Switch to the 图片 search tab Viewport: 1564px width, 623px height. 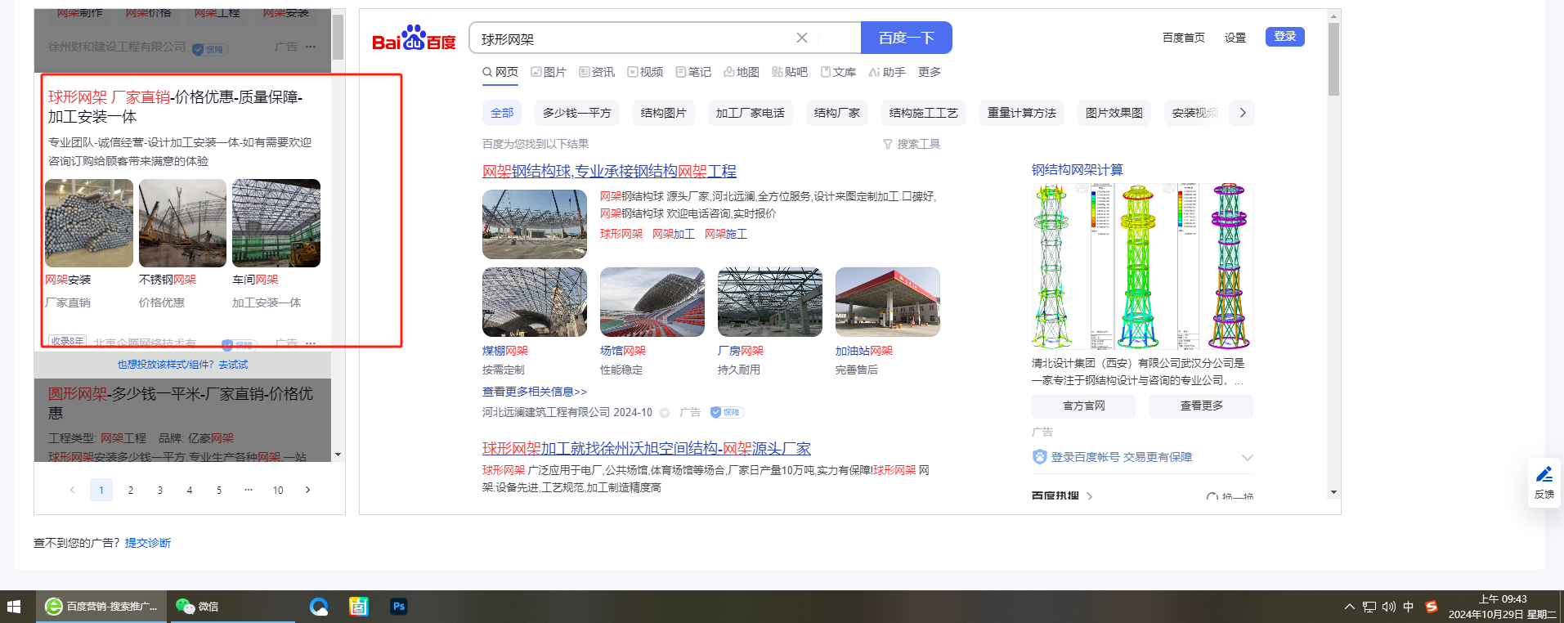[x=549, y=72]
